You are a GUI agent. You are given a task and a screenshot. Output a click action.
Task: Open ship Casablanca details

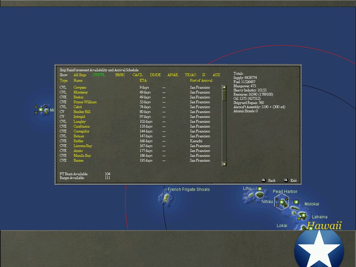(81, 127)
